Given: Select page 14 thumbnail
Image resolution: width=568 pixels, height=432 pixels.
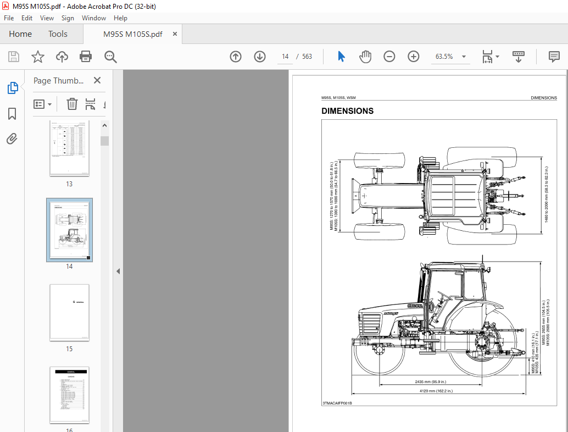Looking at the screenshot, I should (69, 230).
